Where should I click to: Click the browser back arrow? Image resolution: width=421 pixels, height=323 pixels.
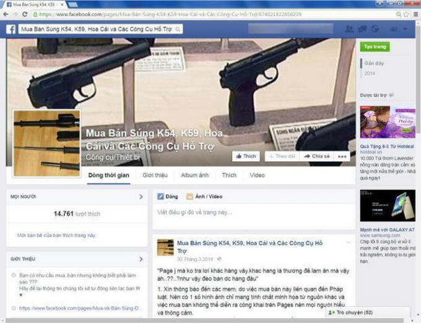(x=7, y=13)
